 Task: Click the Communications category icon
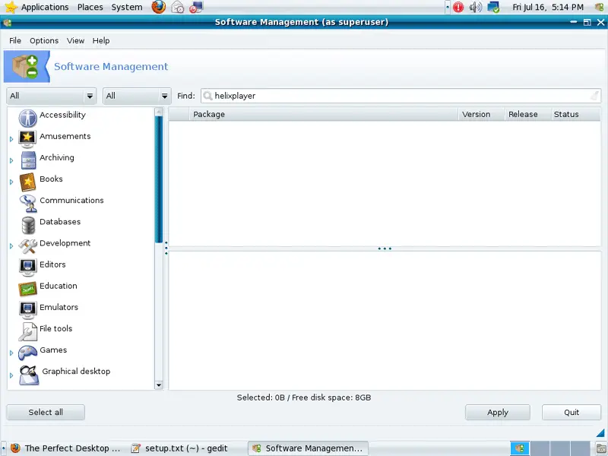click(x=28, y=203)
